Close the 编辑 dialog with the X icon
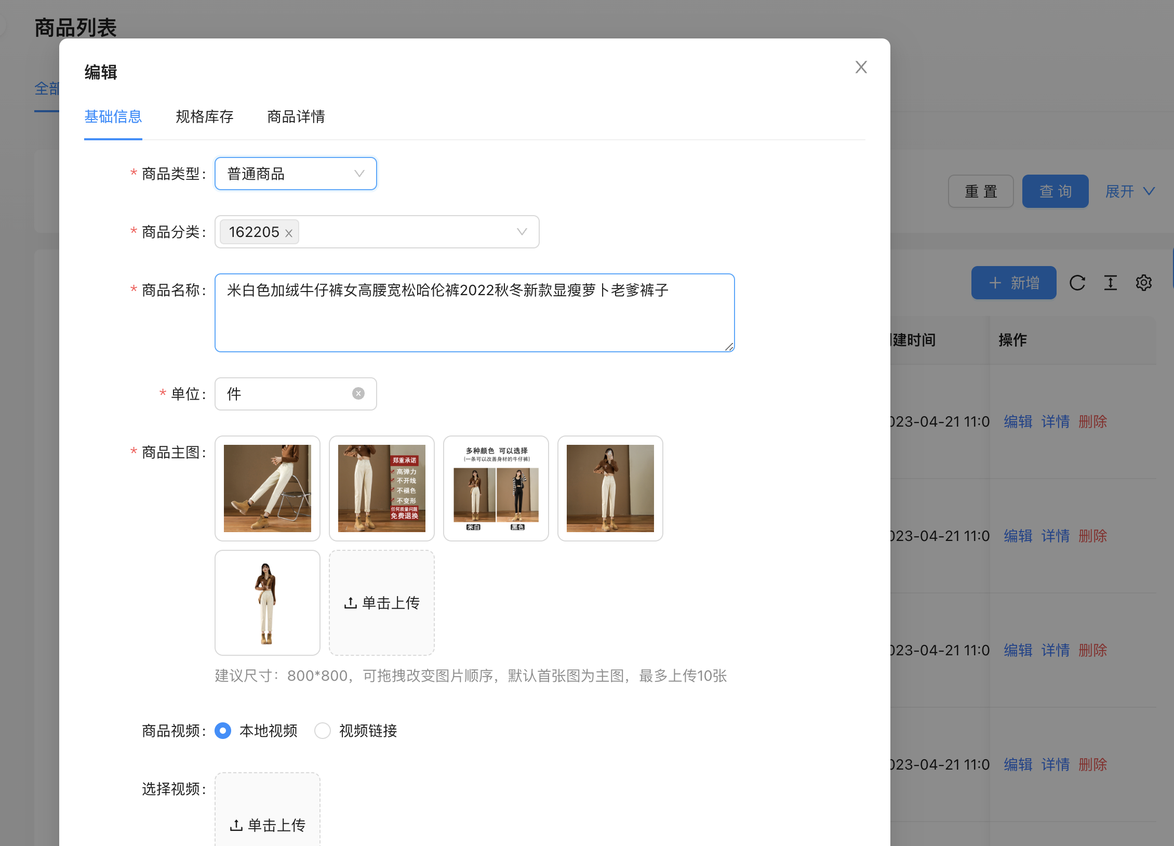Viewport: 1174px width, 846px height. tap(861, 68)
